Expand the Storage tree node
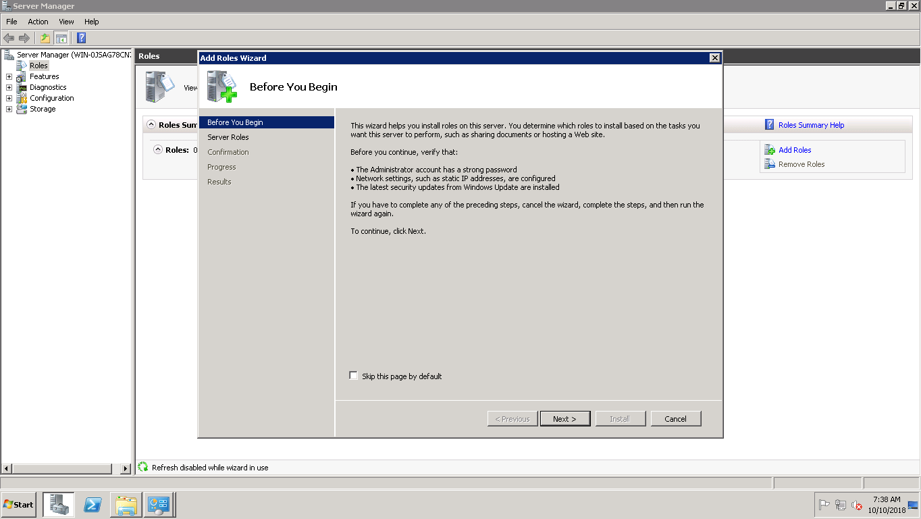The width and height of the screenshot is (921, 519). click(9, 109)
